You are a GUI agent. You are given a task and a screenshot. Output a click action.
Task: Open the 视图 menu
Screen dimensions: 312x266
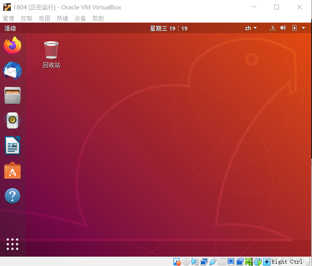pyautogui.click(x=44, y=18)
